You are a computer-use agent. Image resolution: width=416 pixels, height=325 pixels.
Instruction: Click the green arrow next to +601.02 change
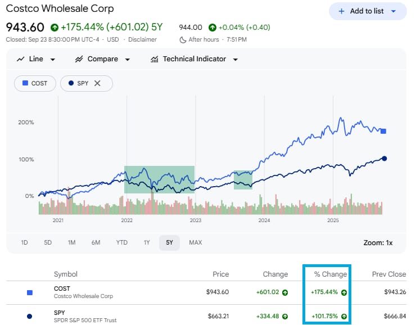[285, 292]
